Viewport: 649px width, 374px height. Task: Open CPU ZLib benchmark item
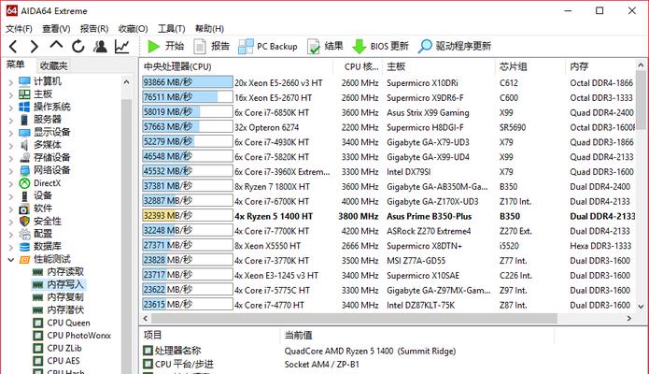tap(57, 349)
